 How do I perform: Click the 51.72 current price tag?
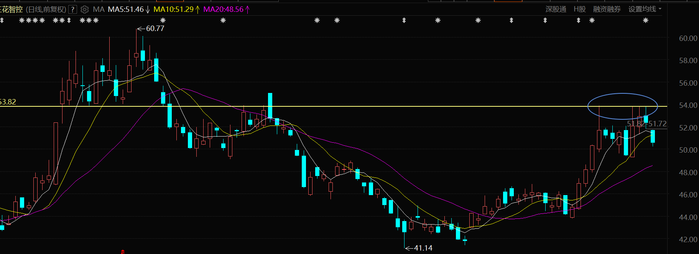click(x=658, y=124)
